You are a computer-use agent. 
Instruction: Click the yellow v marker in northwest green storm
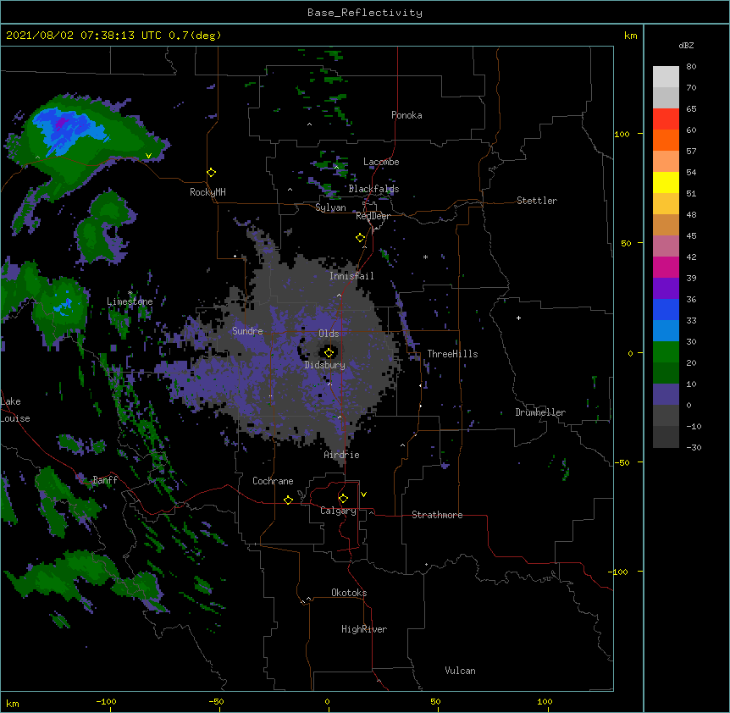tap(148, 156)
